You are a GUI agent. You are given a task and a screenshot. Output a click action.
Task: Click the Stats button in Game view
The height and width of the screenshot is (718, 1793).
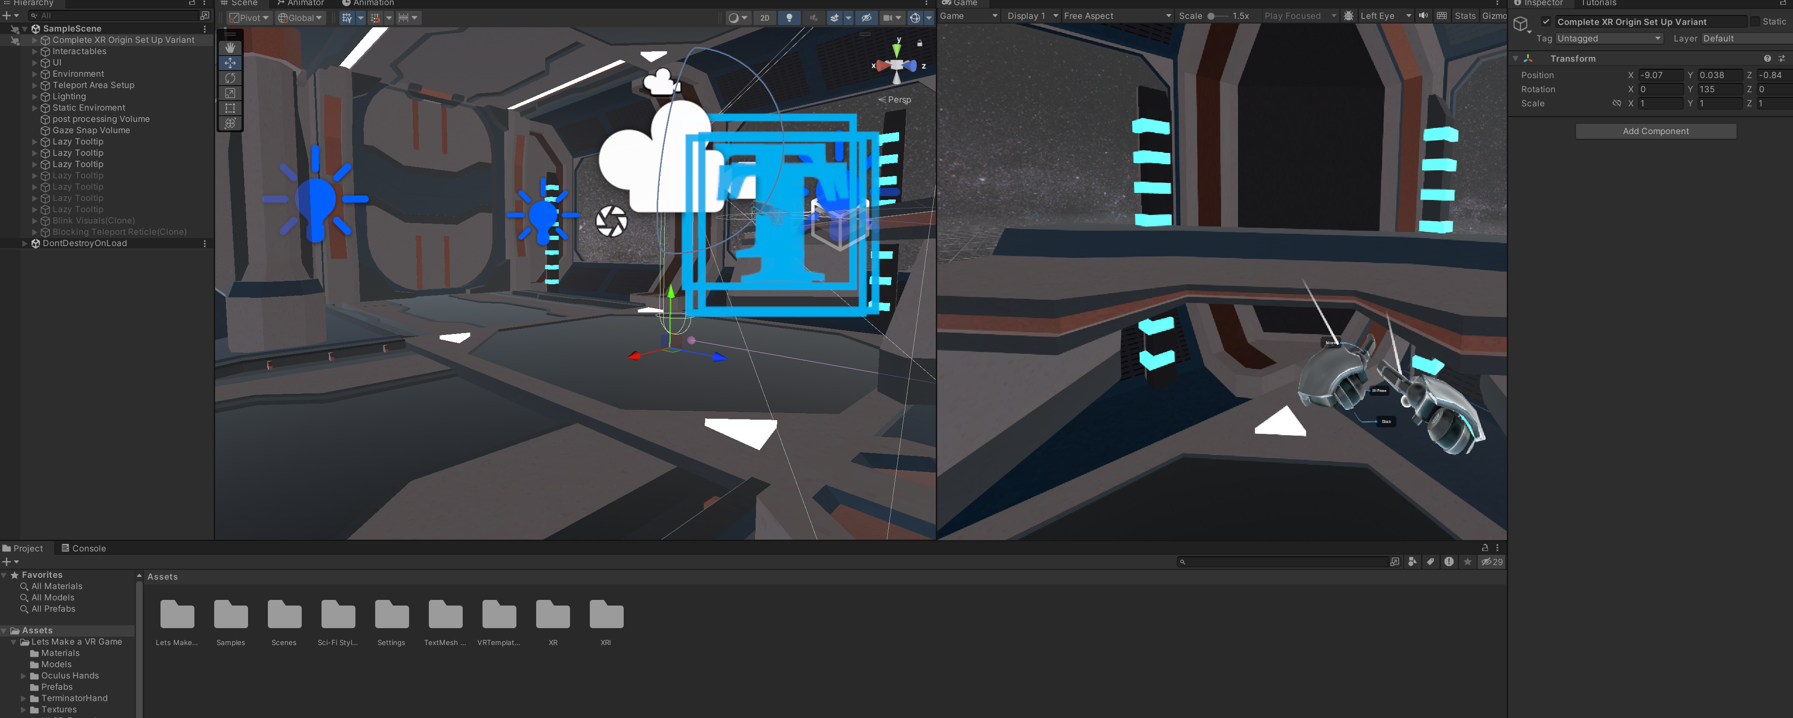coord(1464,16)
